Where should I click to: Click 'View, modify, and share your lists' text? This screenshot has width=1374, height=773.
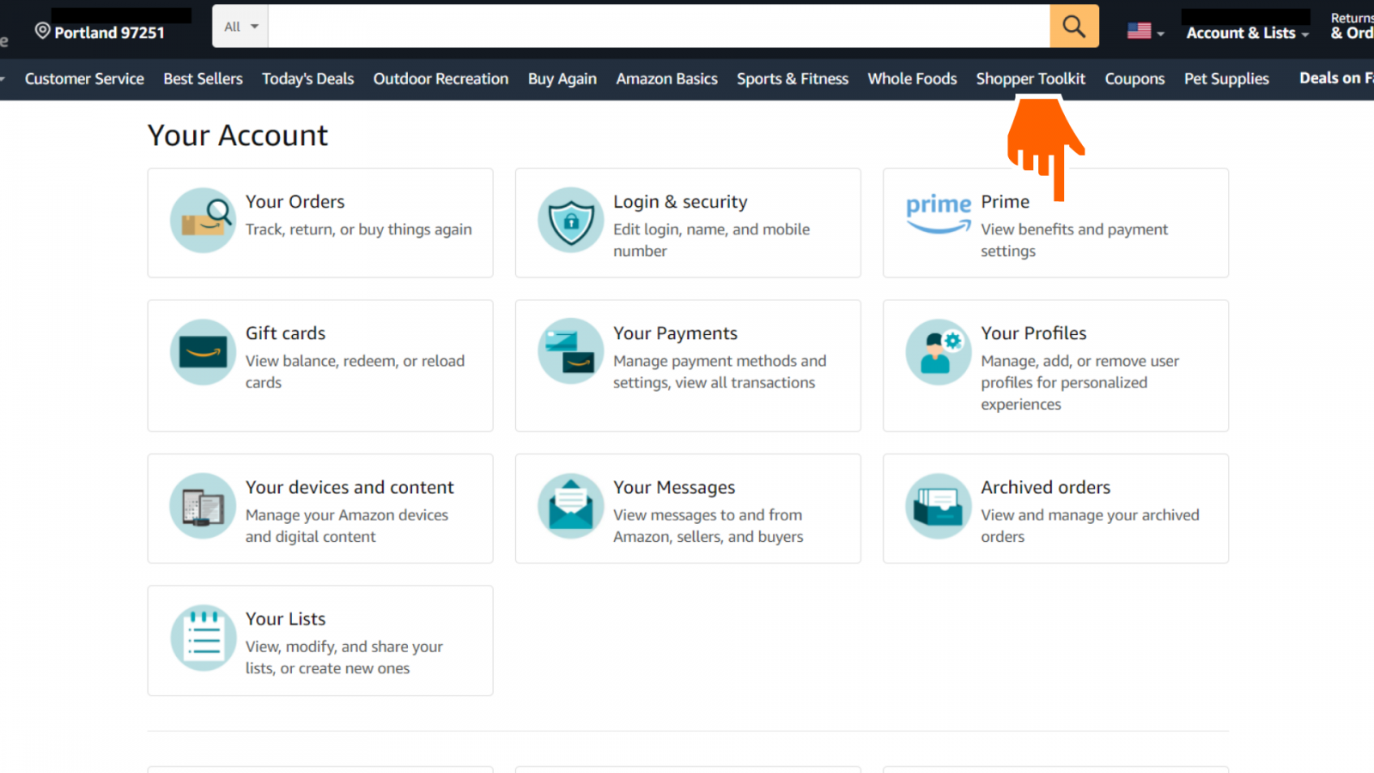[343, 657]
